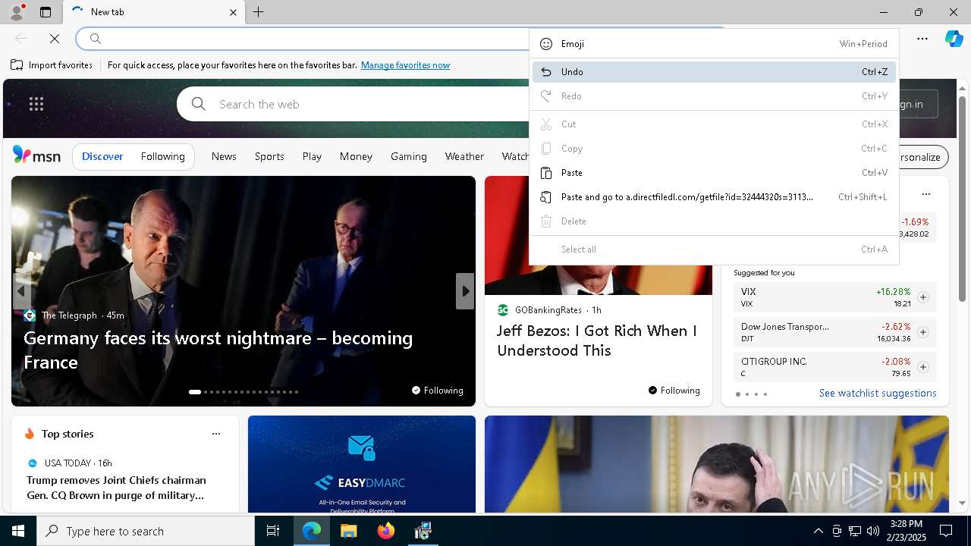Add Dow Jones Transport to watchlist
Viewport: 971px width, 546px height.
click(923, 332)
